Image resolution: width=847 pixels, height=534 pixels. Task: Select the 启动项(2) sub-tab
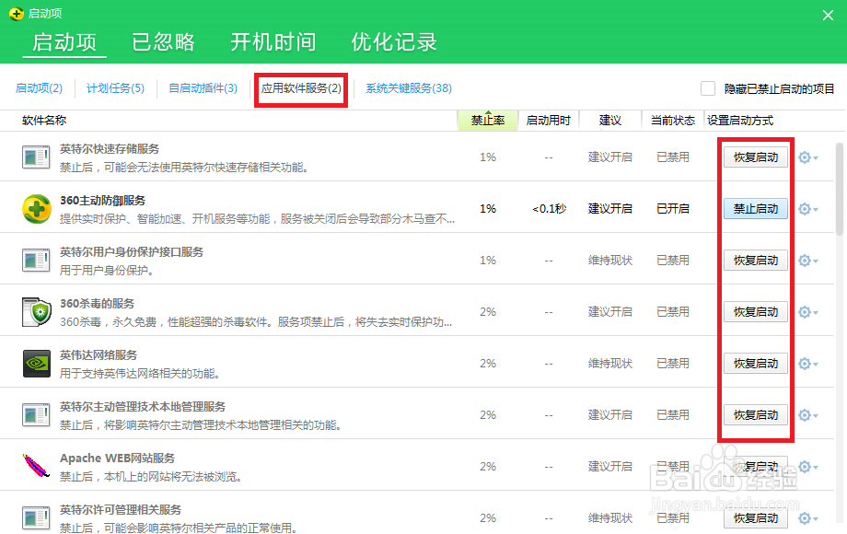(x=39, y=88)
